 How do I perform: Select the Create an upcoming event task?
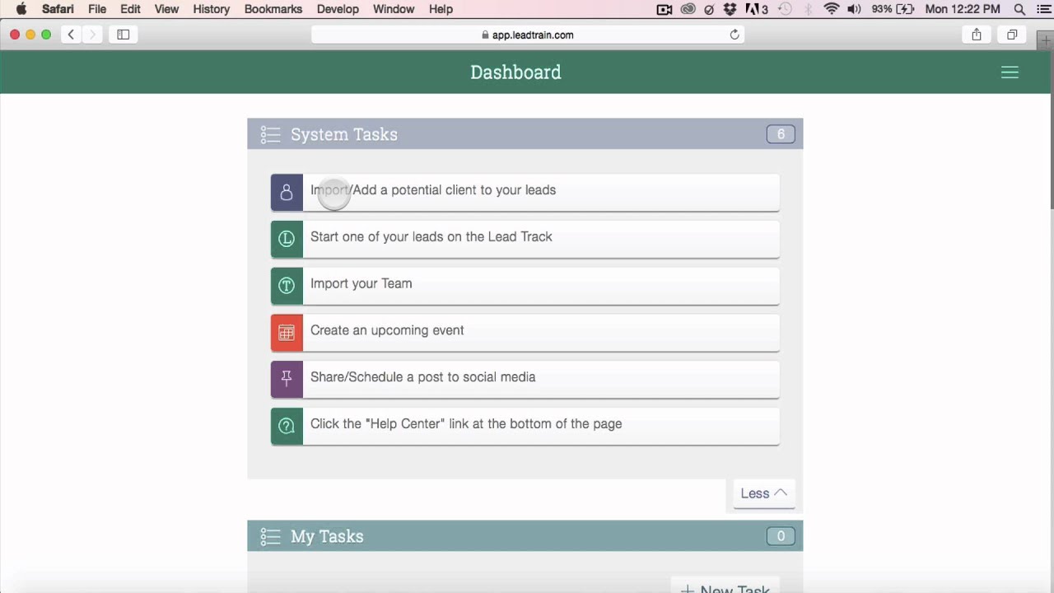[x=525, y=333]
